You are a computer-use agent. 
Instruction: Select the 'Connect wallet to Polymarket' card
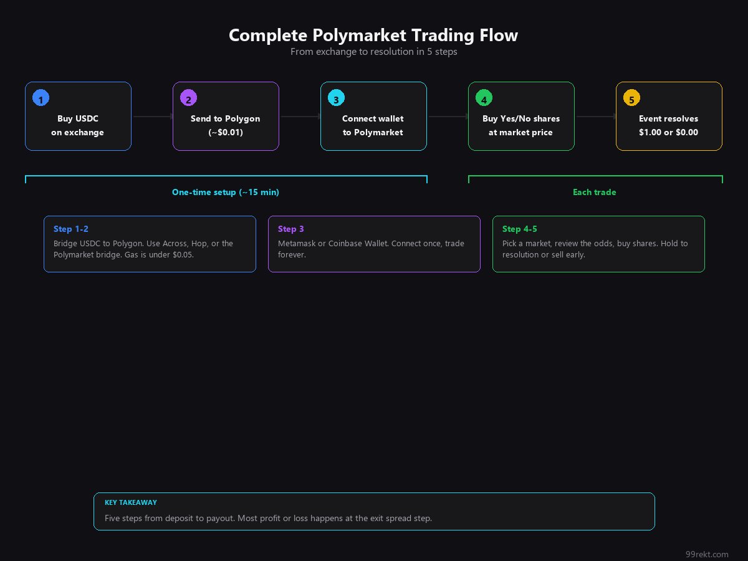[x=373, y=126]
